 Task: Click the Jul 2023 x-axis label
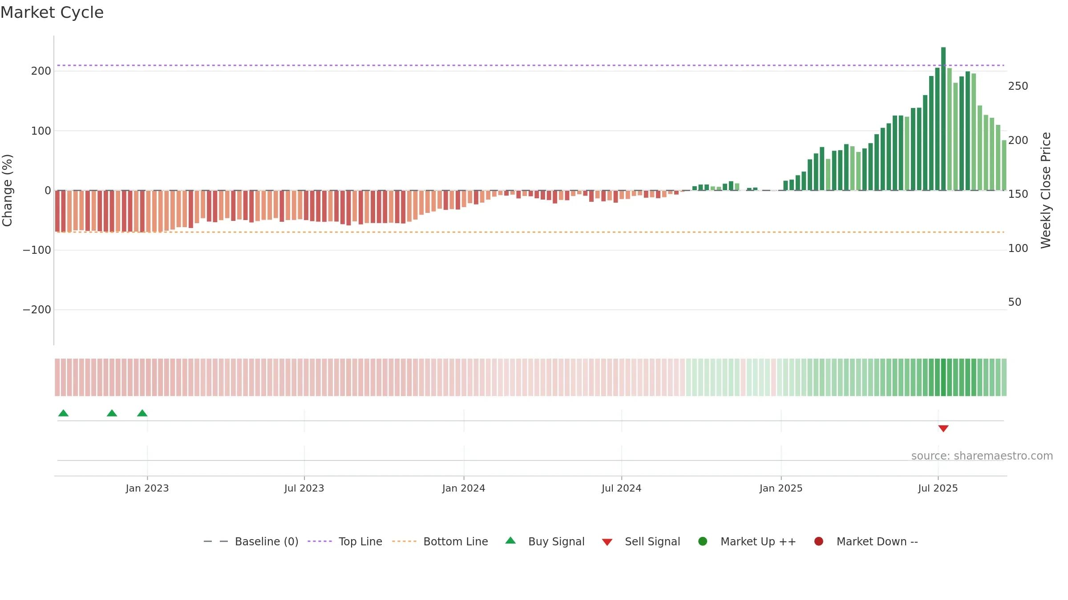coord(304,488)
